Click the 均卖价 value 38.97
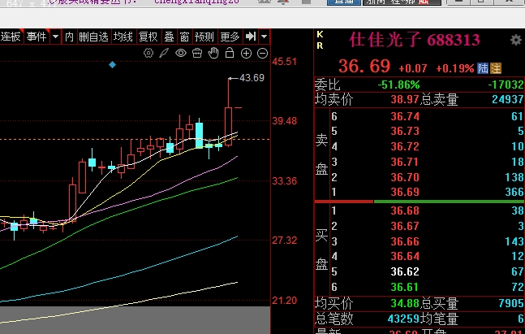 [405, 99]
